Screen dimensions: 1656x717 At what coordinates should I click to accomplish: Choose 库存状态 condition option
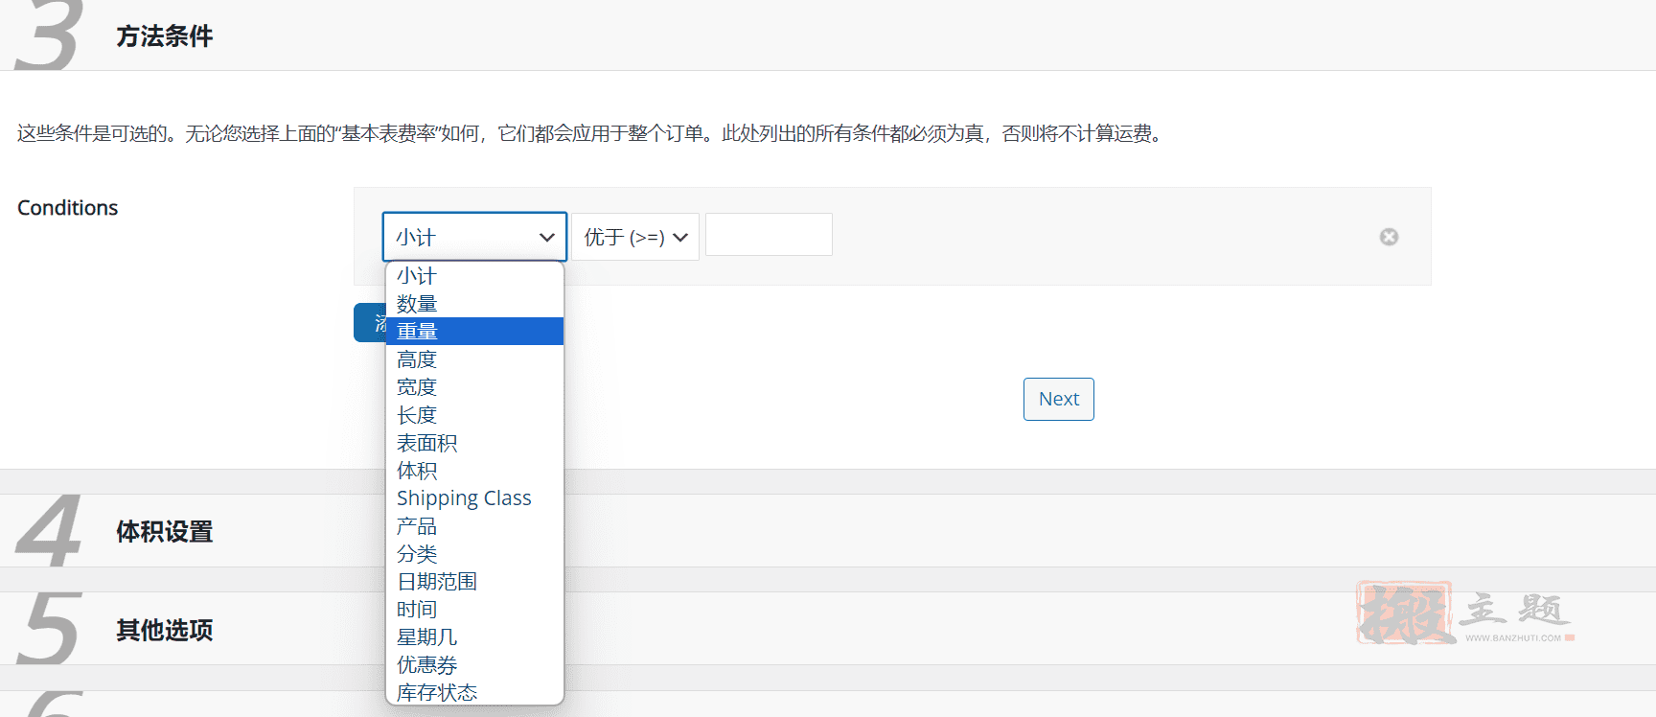474,692
